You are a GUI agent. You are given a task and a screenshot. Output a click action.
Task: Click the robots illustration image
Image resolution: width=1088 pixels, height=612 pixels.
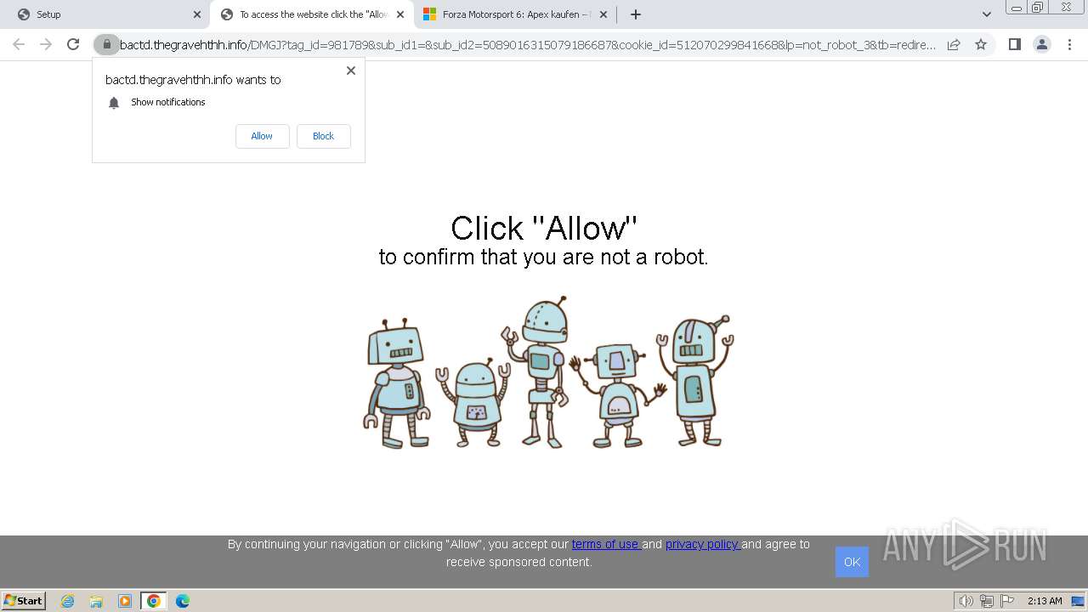[x=548, y=372]
